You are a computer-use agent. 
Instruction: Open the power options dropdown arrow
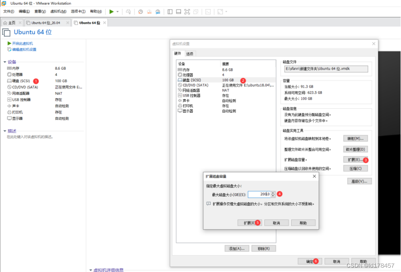coord(118,11)
